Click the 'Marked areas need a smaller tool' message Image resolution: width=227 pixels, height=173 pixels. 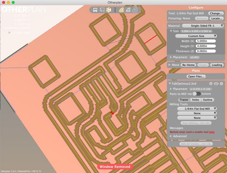[x=189, y=132]
